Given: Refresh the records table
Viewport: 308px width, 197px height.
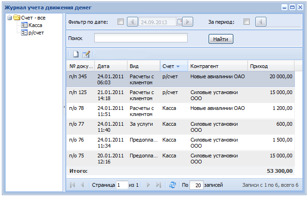Looking at the screenshot, I should pyautogui.click(x=173, y=185).
